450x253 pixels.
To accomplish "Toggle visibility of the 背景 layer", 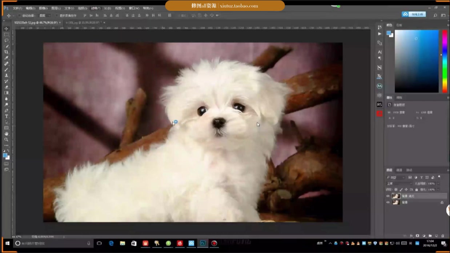I will [388, 202].
